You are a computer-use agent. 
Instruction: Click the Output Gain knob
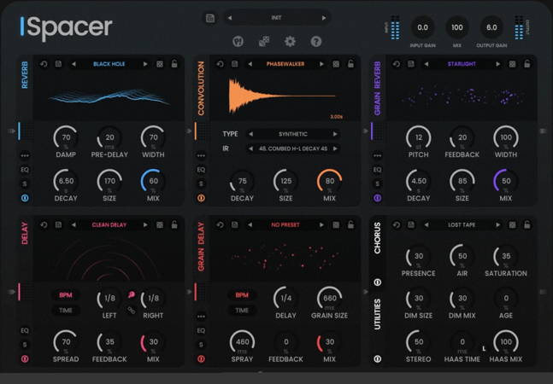(x=491, y=27)
